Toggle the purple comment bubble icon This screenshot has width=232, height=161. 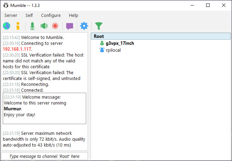point(70,26)
